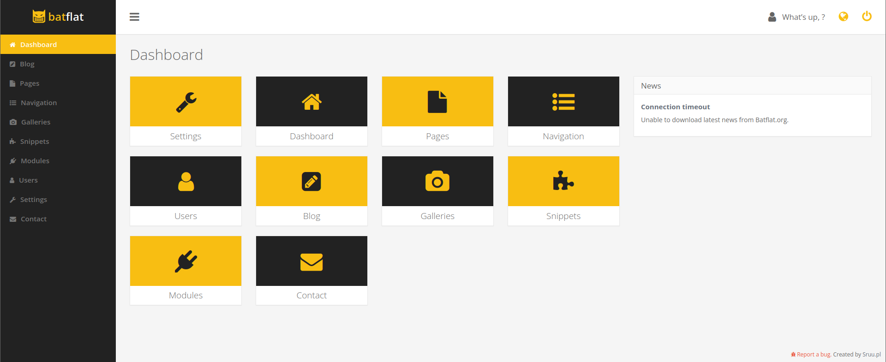Screen dimensions: 886x362
Task: Click the power logout icon
Action: (x=867, y=16)
